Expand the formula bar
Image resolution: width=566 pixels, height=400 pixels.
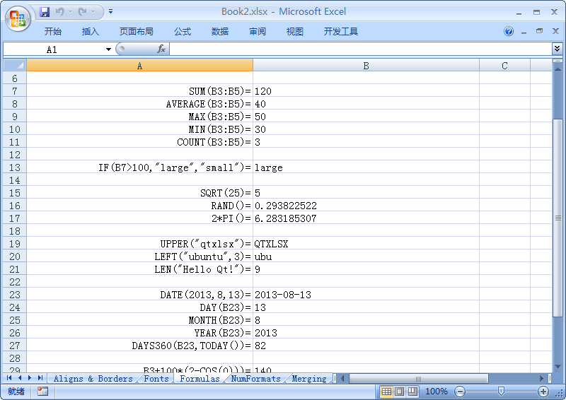[x=558, y=49]
